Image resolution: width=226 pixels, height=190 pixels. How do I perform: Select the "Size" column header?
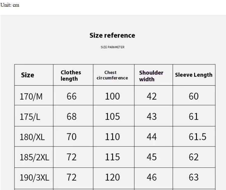(28, 75)
